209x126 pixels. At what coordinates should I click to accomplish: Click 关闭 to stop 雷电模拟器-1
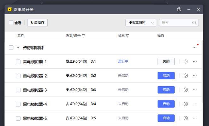tap(166, 61)
